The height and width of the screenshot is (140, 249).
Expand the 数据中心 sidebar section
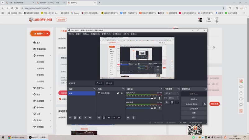pyautogui.click(x=50, y=88)
